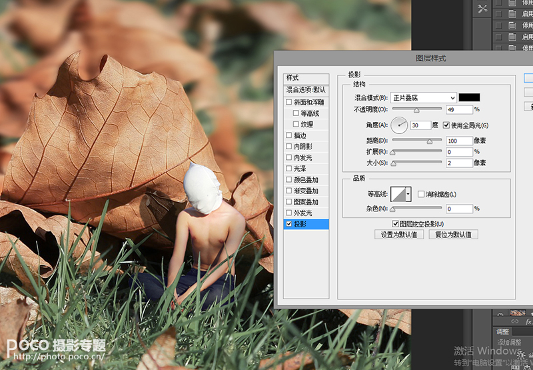
Task: Focus the size field showing 2
Action: [x=459, y=163]
